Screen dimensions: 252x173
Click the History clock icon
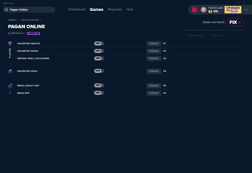209,35
